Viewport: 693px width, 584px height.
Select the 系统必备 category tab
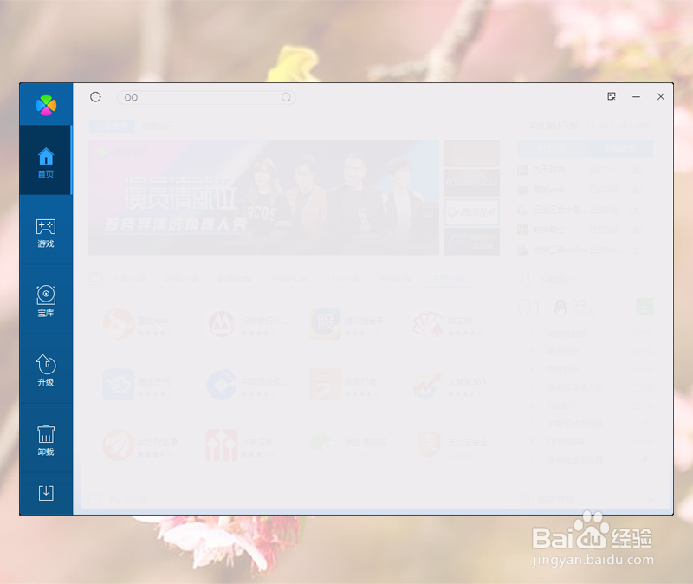tap(396, 279)
